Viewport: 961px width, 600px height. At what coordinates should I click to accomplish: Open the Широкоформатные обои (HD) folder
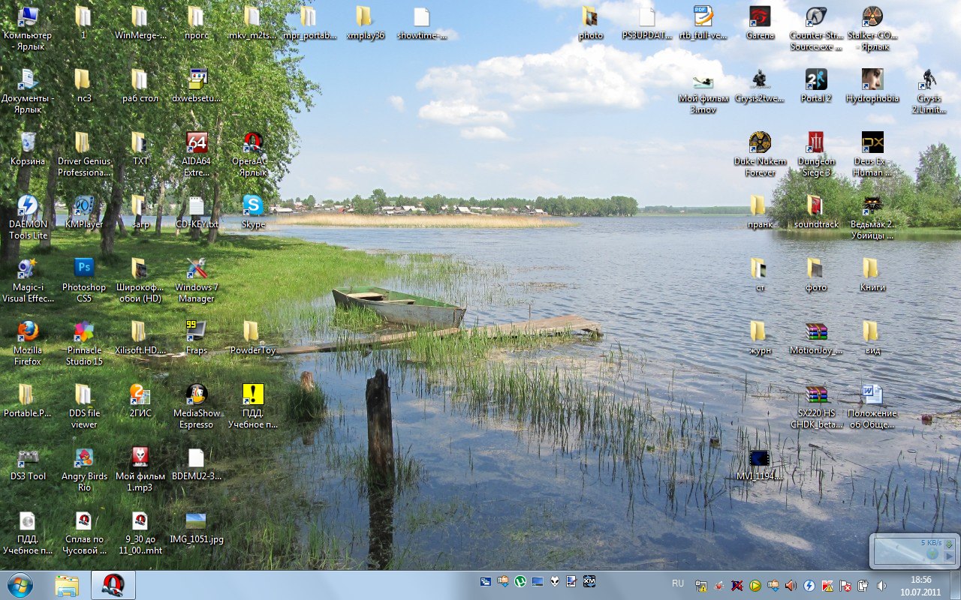(140, 280)
